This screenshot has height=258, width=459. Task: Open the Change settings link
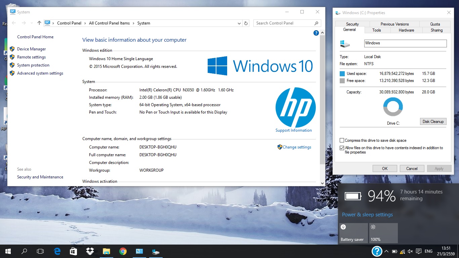[297, 147]
